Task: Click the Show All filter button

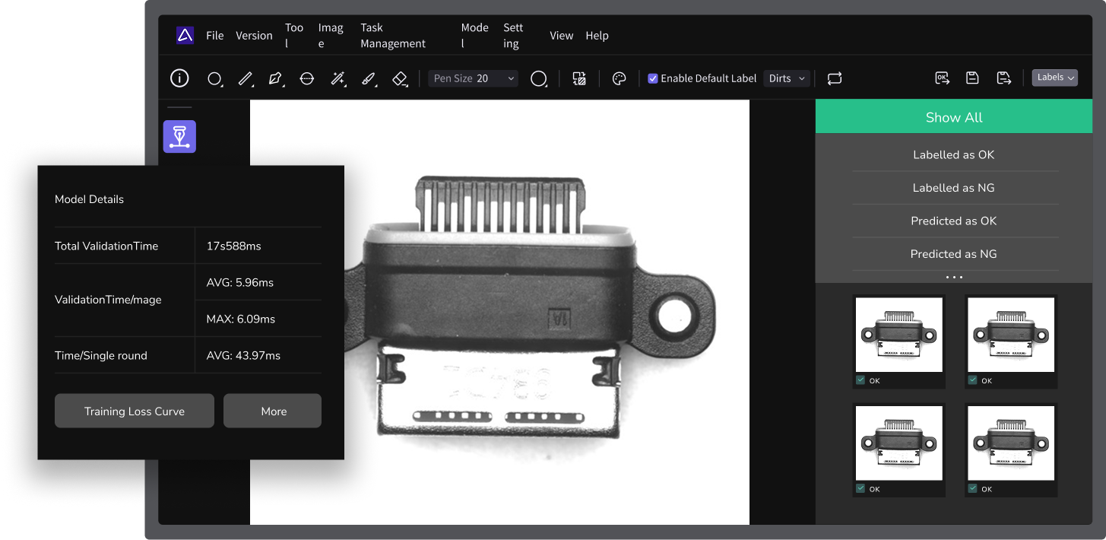Action: (953, 117)
